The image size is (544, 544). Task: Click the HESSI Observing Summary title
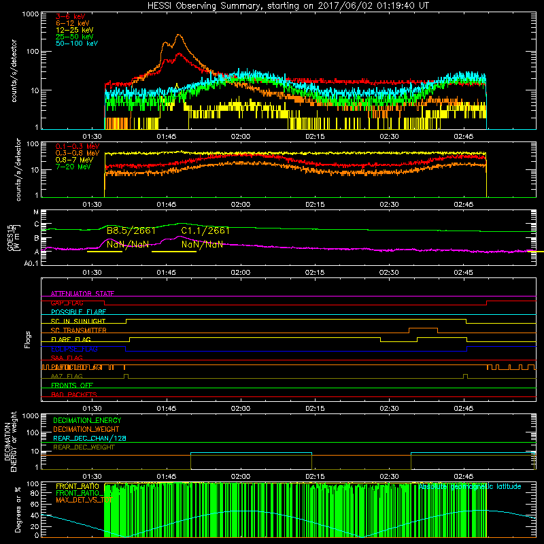click(288, 6)
